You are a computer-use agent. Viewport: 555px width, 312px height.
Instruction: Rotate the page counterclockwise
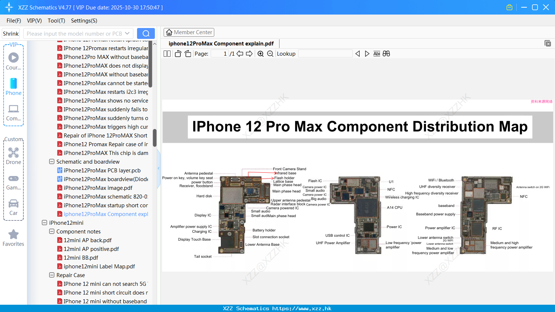(x=178, y=54)
